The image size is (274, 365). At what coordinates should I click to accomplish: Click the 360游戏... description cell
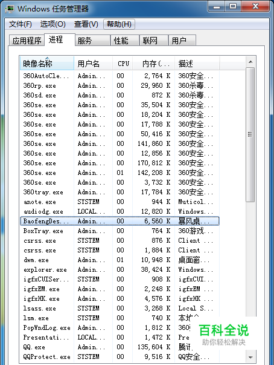point(196,231)
